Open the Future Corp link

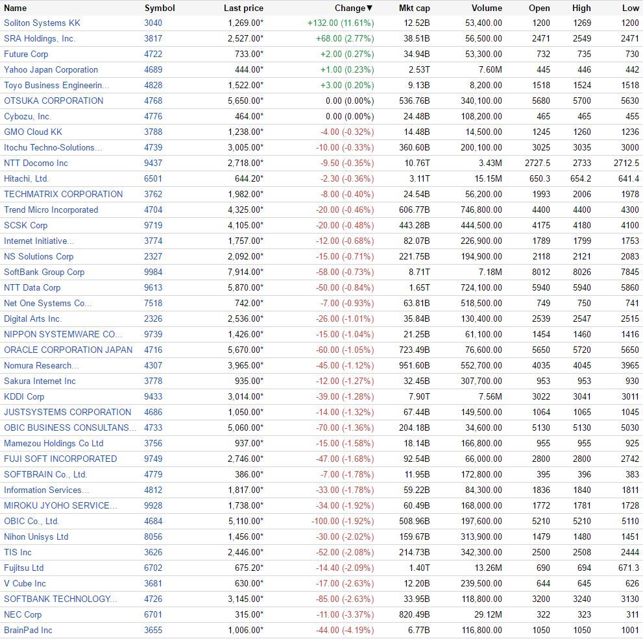(x=26, y=54)
